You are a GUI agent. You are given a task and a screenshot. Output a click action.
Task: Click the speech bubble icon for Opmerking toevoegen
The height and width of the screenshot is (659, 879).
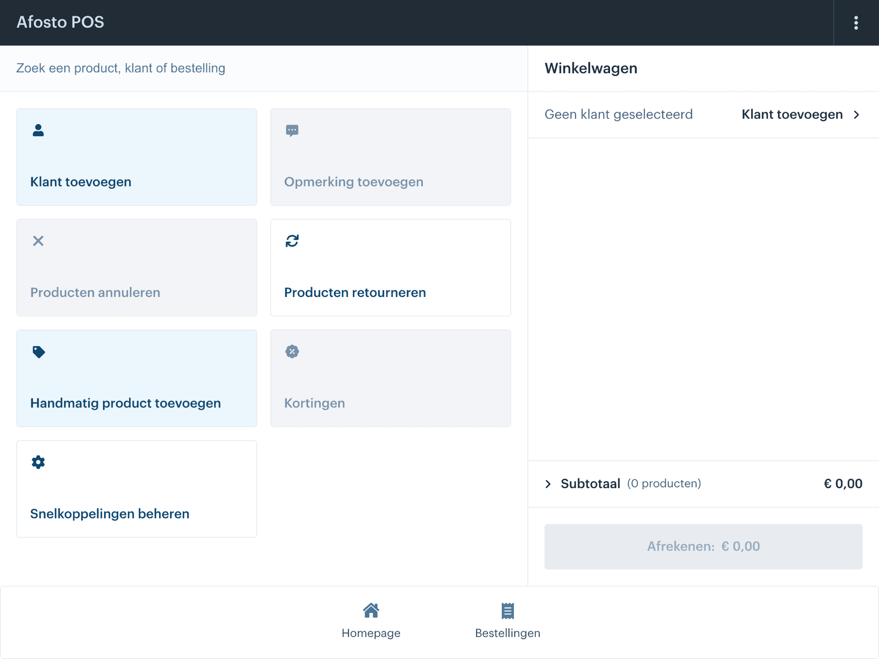(292, 130)
